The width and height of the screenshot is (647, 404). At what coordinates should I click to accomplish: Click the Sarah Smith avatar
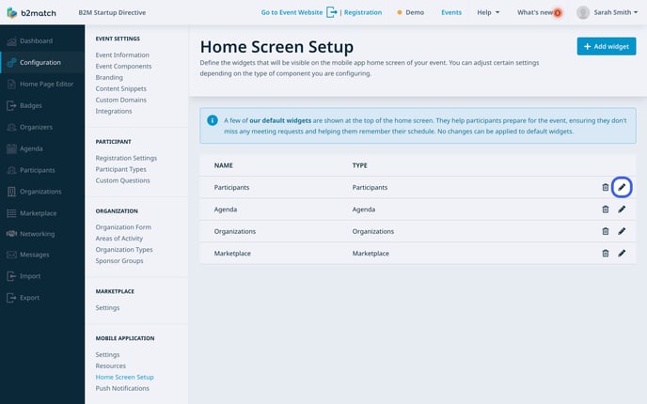(x=583, y=12)
